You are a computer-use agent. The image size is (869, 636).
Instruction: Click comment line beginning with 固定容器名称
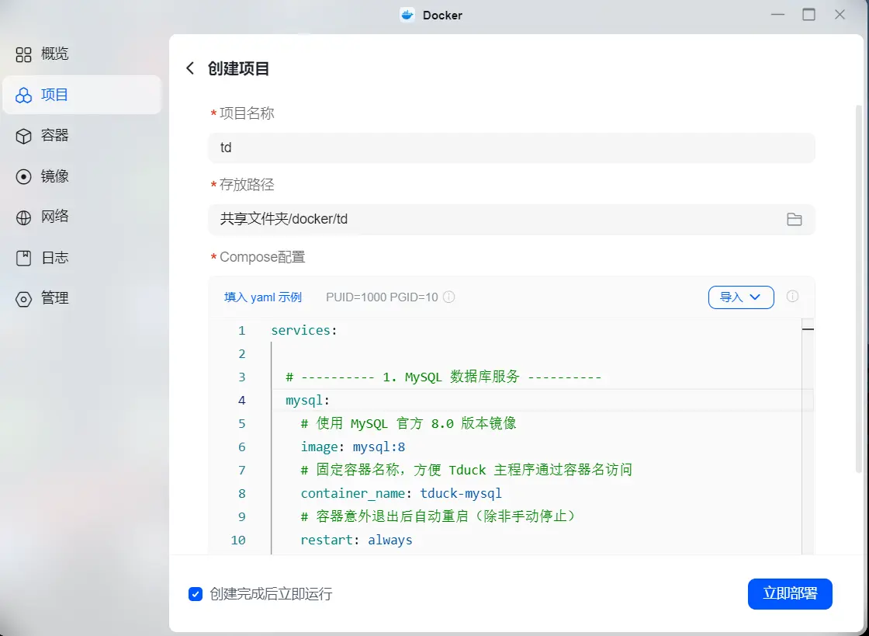[x=466, y=471]
